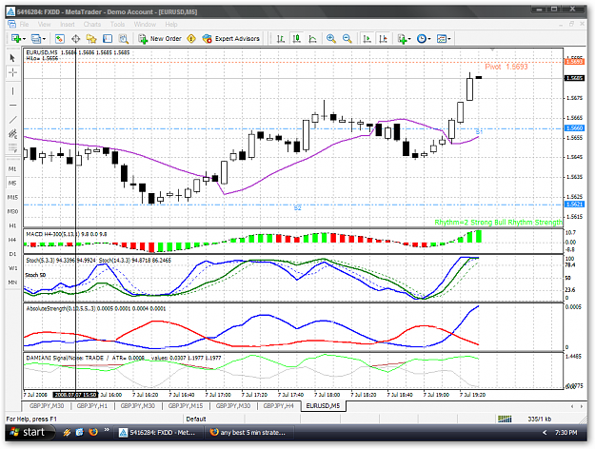The width and height of the screenshot is (595, 449).
Task: Click the MetaTrader document icon beside File
Action: pos(12,25)
